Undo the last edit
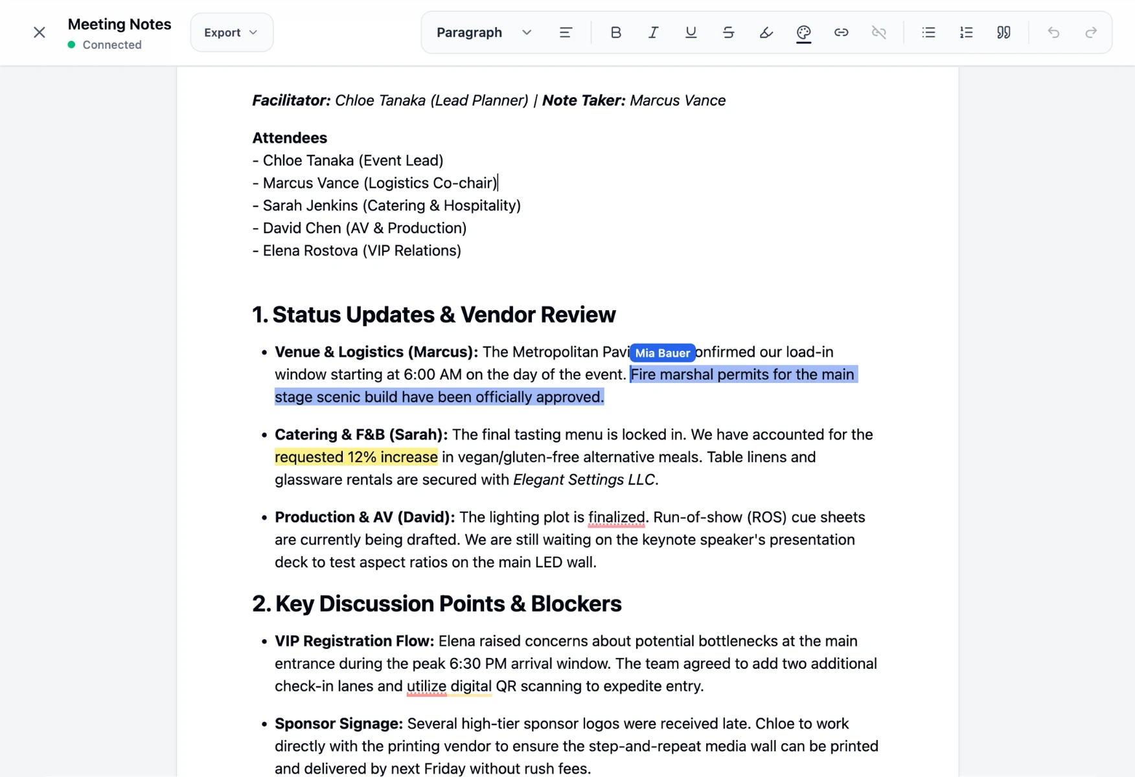Viewport: 1135px width, 777px height. pyautogui.click(x=1053, y=32)
